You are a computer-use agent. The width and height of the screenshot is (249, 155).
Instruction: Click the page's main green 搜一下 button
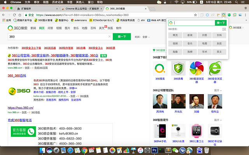click(x=122, y=36)
